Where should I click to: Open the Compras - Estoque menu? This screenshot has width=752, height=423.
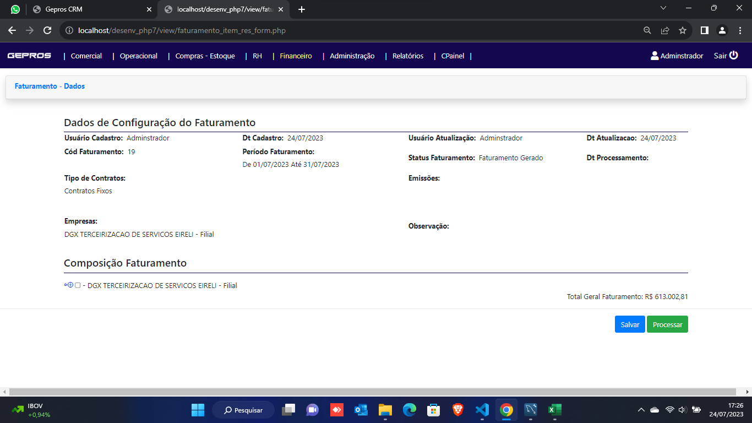[x=205, y=56]
